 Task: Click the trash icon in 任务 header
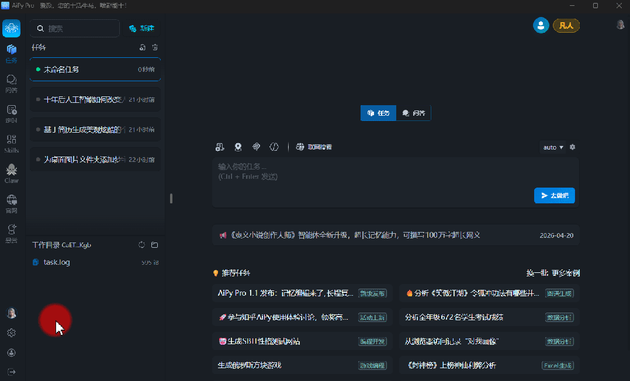click(x=155, y=47)
